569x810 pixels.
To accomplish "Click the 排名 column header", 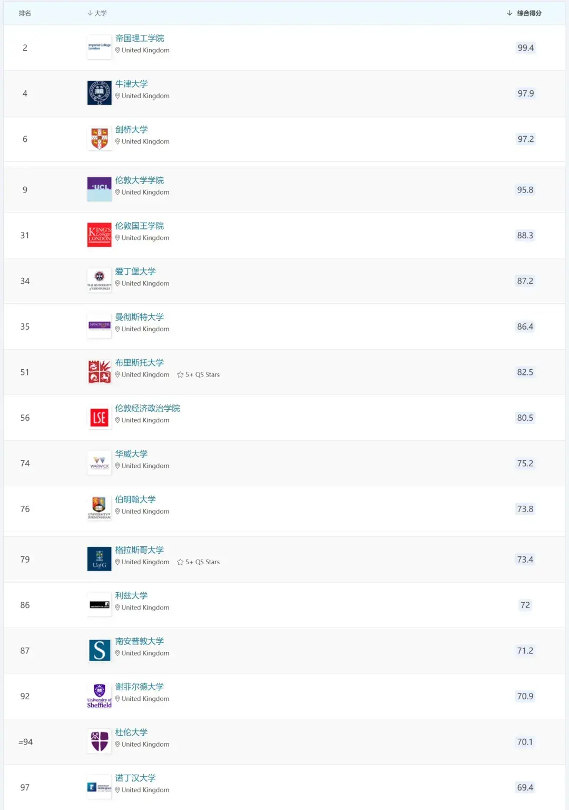I will [x=25, y=13].
